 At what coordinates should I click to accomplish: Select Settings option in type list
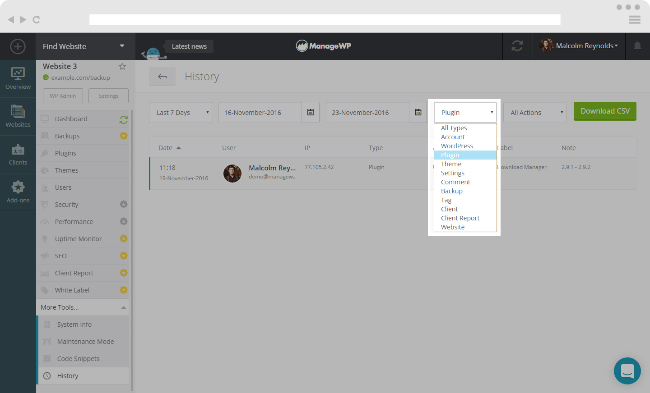click(x=465, y=173)
